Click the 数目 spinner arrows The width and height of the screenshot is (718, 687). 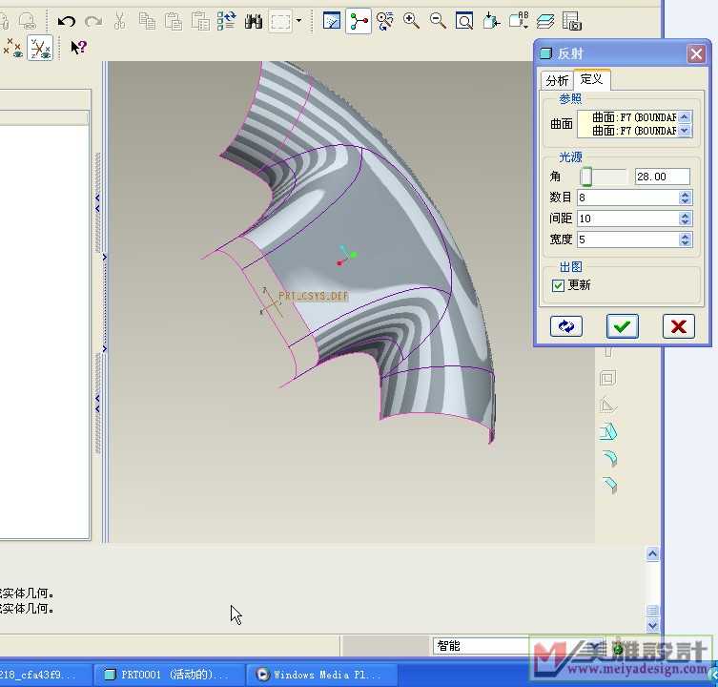tap(685, 198)
